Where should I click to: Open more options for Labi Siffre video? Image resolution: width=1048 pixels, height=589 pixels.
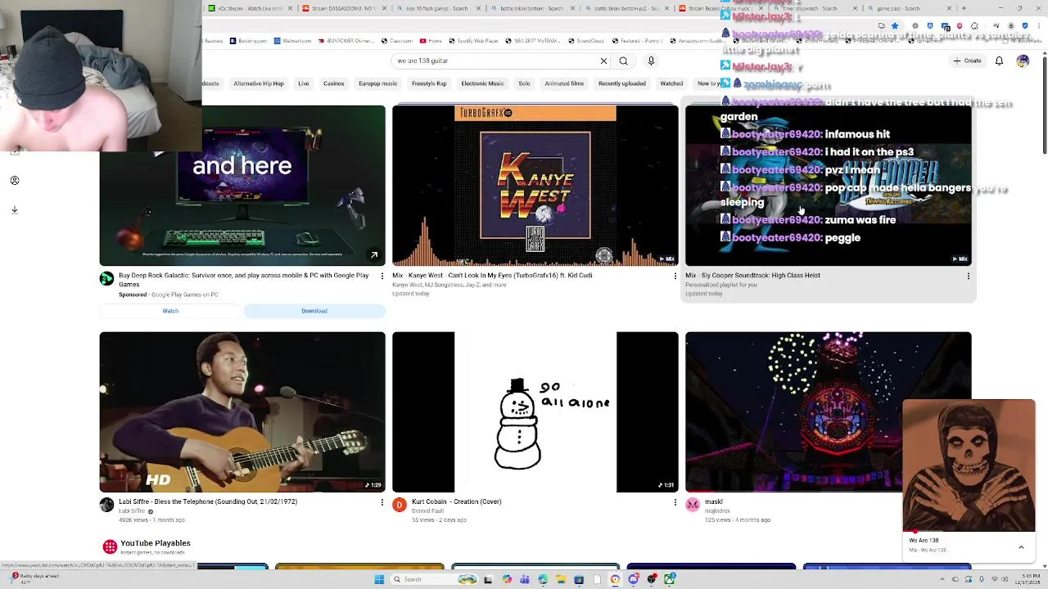coord(382,502)
